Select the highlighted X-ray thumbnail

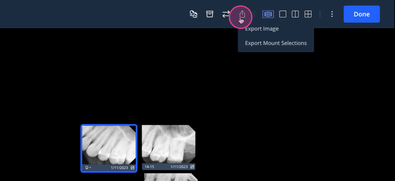(x=109, y=148)
